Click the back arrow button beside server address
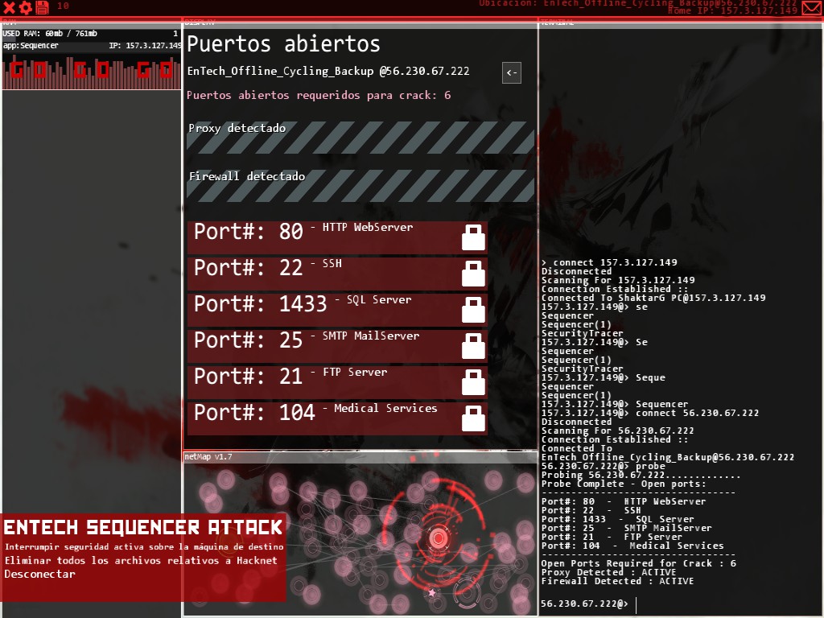 pyautogui.click(x=511, y=72)
